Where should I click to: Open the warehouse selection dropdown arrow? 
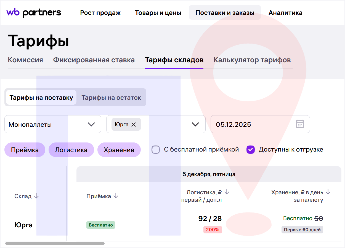click(195, 124)
